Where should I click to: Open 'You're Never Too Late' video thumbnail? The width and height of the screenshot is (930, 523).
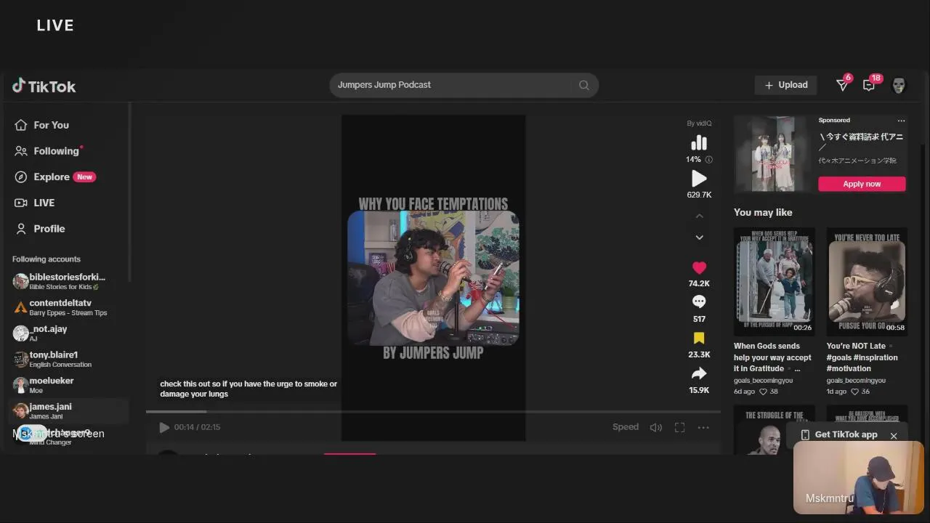867,282
